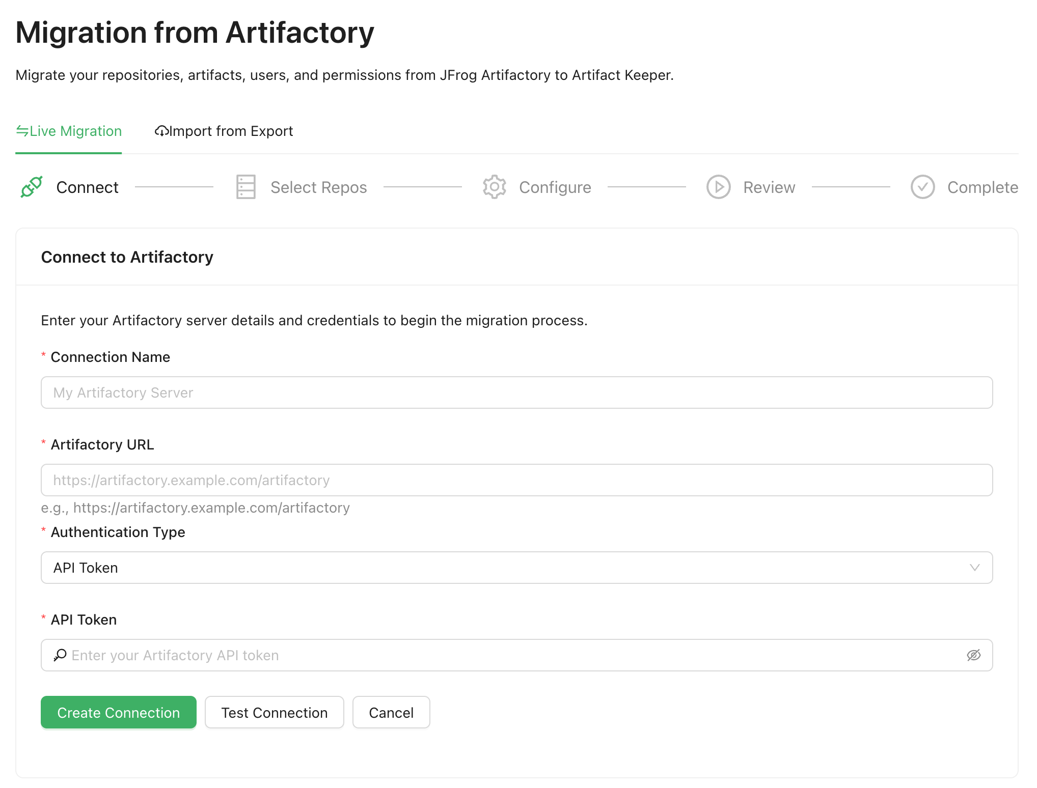This screenshot has height=788, width=1037.
Task: Click the Create Connection button
Action: click(x=118, y=712)
